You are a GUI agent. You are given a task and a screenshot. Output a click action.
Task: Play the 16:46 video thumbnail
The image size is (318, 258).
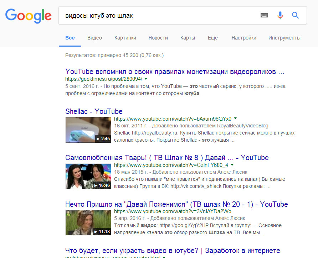click(x=88, y=177)
